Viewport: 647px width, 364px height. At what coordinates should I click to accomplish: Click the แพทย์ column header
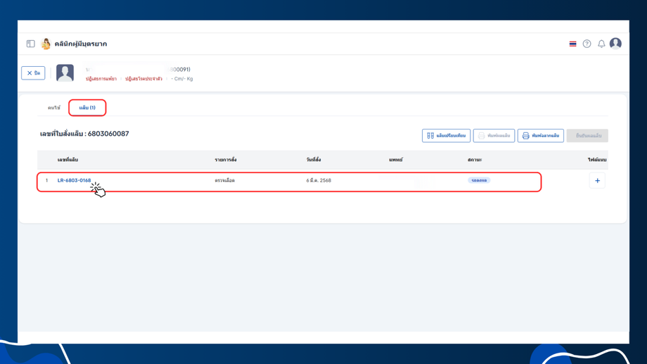pos(396,160)
